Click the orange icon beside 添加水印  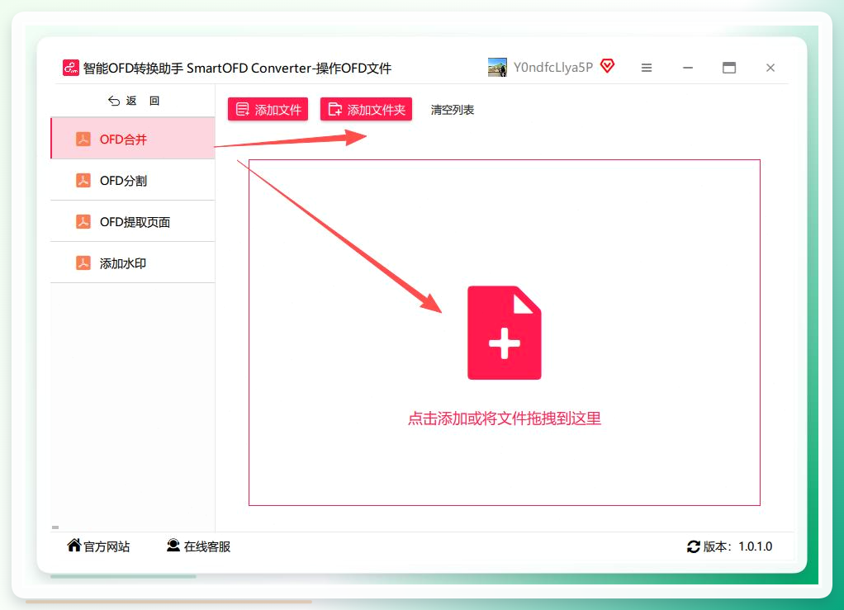[83, 263]
